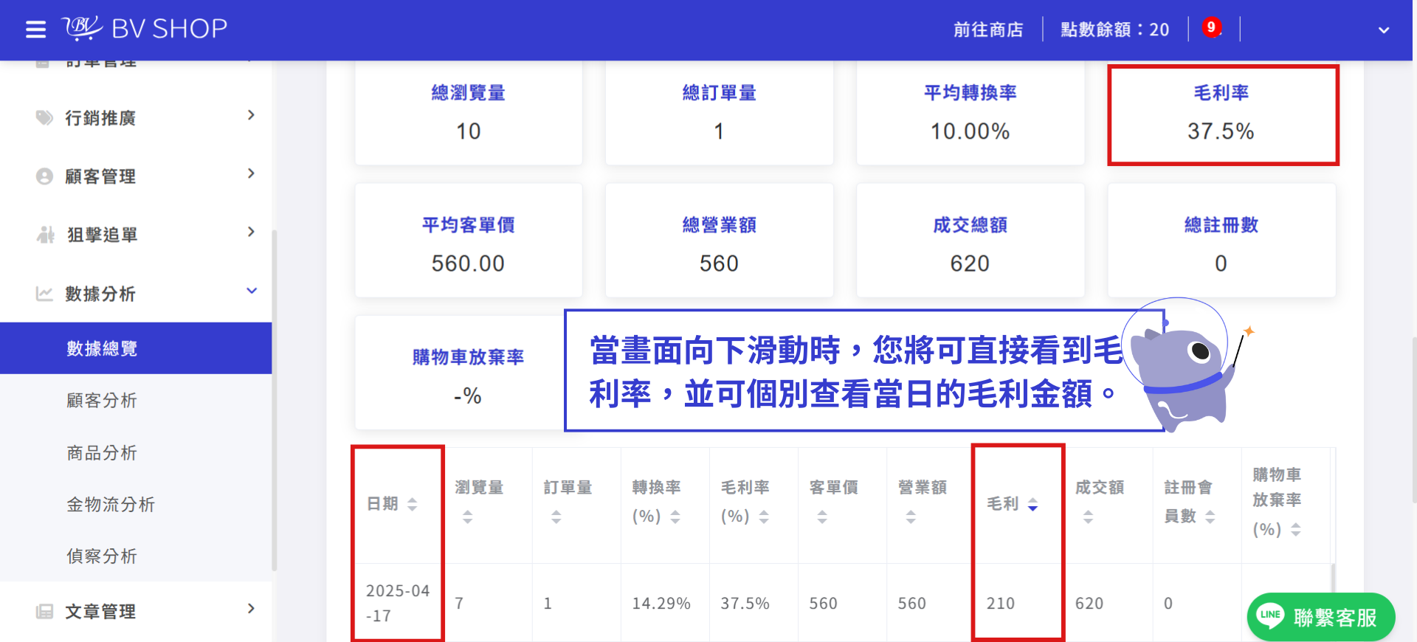Expand the 文章管理 submenu chevron
This screenshot has width=1417, height=642.
point(251,608)
